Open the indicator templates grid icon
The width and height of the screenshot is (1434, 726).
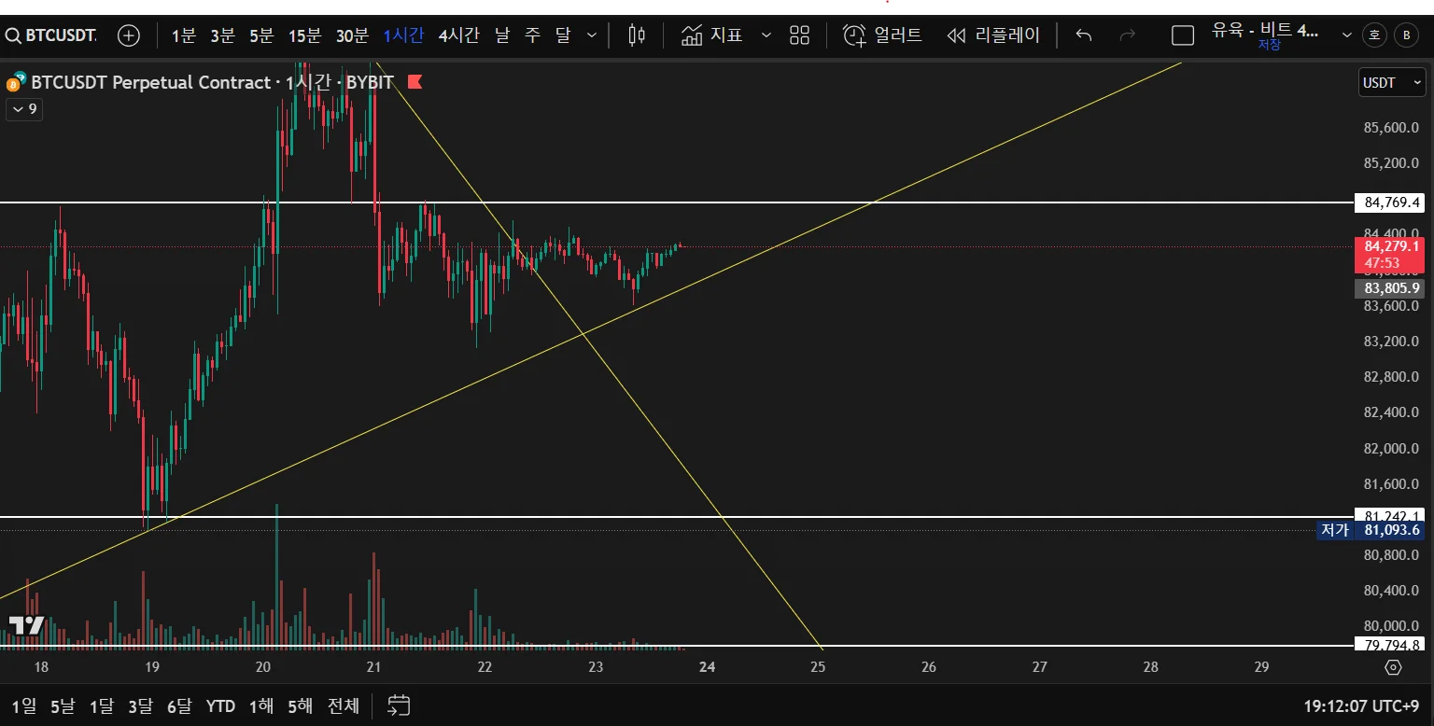point(799,35)
